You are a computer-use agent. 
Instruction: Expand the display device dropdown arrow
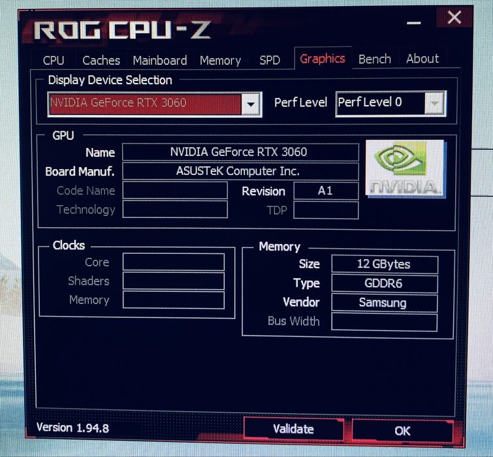(251, 104)
